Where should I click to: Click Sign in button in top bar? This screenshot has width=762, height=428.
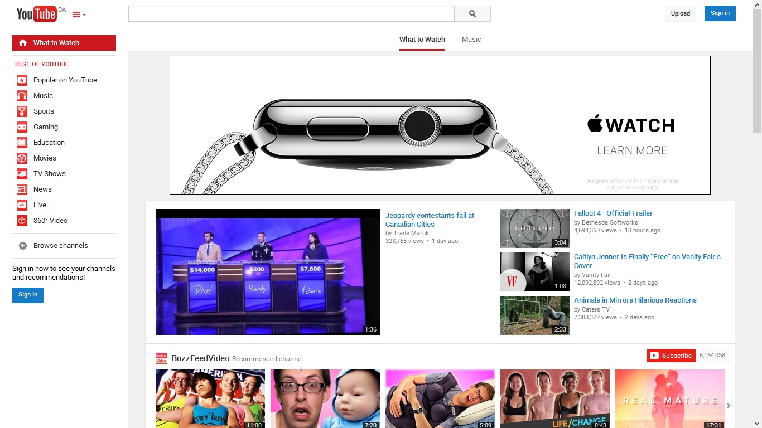720,13
